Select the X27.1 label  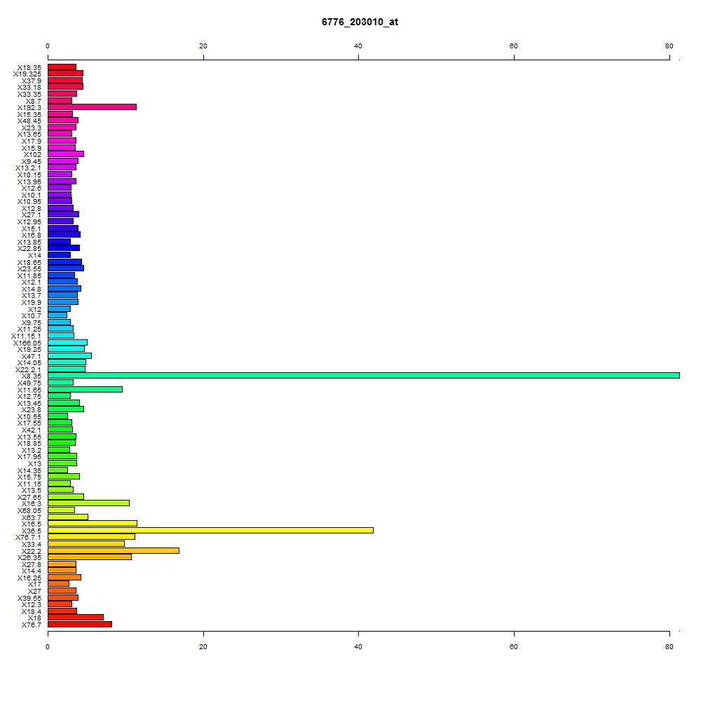pos(32,215)
